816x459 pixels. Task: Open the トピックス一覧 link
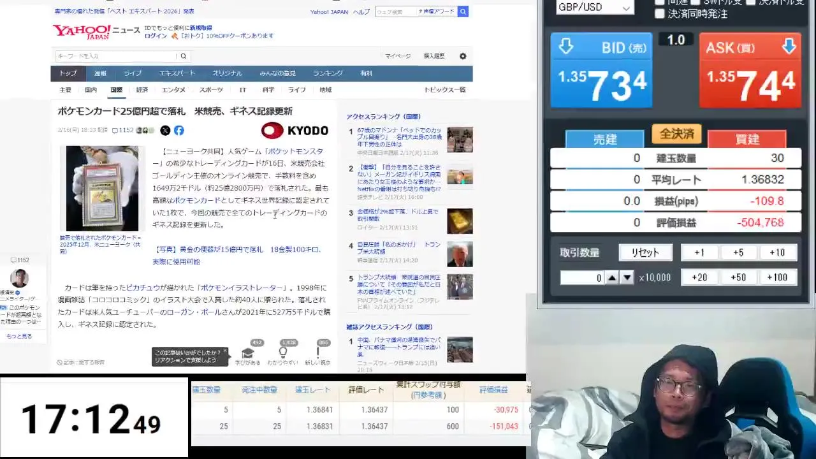click(x=445, y=90)
